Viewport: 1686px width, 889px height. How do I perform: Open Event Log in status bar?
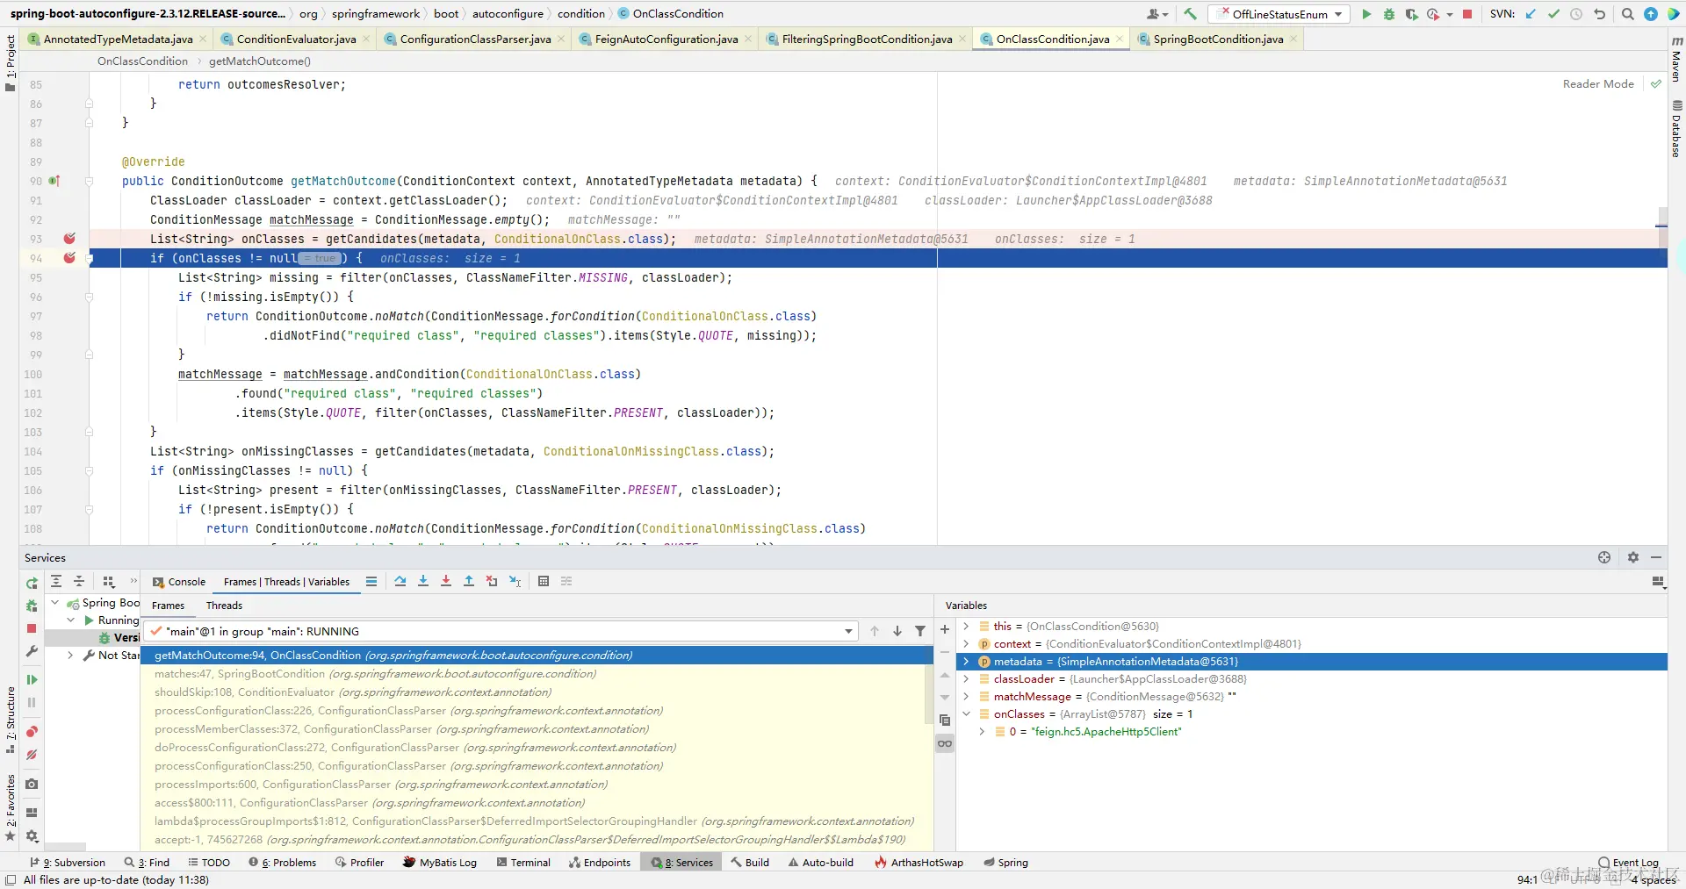1628,863
